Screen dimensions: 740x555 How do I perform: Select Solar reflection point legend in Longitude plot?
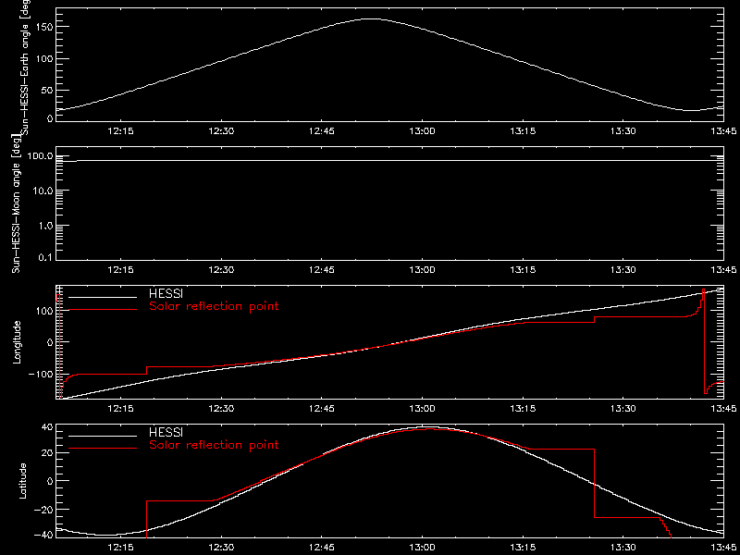pyautogui.click(x=214, y=307)
